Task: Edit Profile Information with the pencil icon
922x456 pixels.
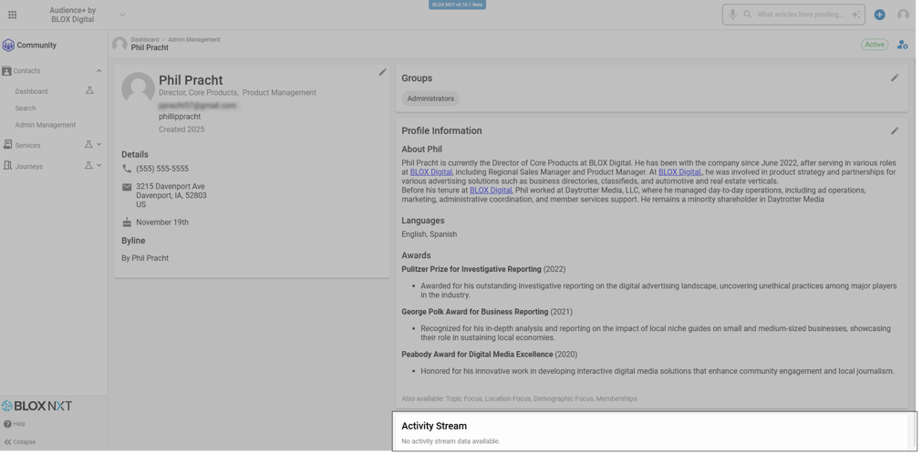Action: pyautogui.click(x=895, y=130)
